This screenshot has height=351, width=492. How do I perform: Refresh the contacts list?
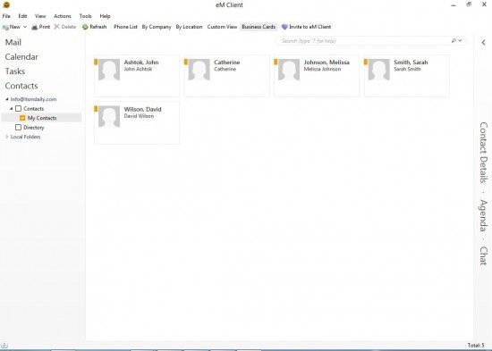[94, 27]
